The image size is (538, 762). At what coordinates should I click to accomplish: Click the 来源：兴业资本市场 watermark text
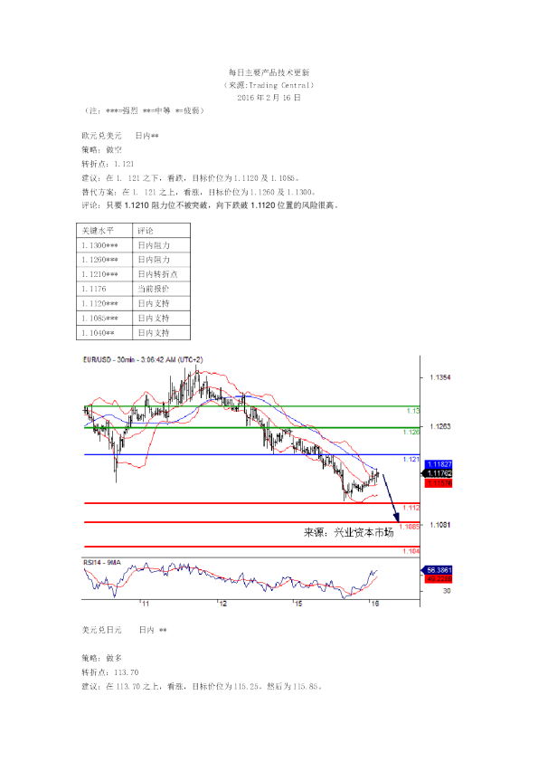pyautogui.click(x=349, y=533)
